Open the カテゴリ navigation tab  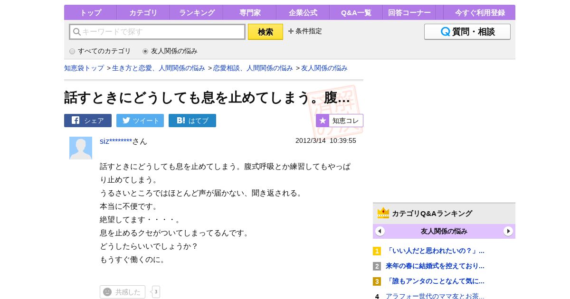[143, 13]
